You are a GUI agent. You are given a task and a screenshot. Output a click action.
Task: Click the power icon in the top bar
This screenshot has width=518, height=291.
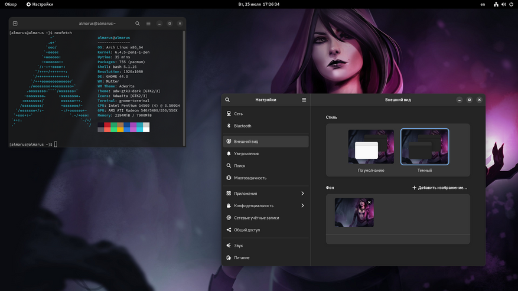(512, 4)
